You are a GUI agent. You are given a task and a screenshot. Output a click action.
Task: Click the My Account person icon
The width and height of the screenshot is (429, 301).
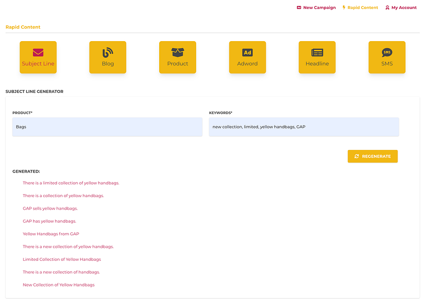click(387, 8)
